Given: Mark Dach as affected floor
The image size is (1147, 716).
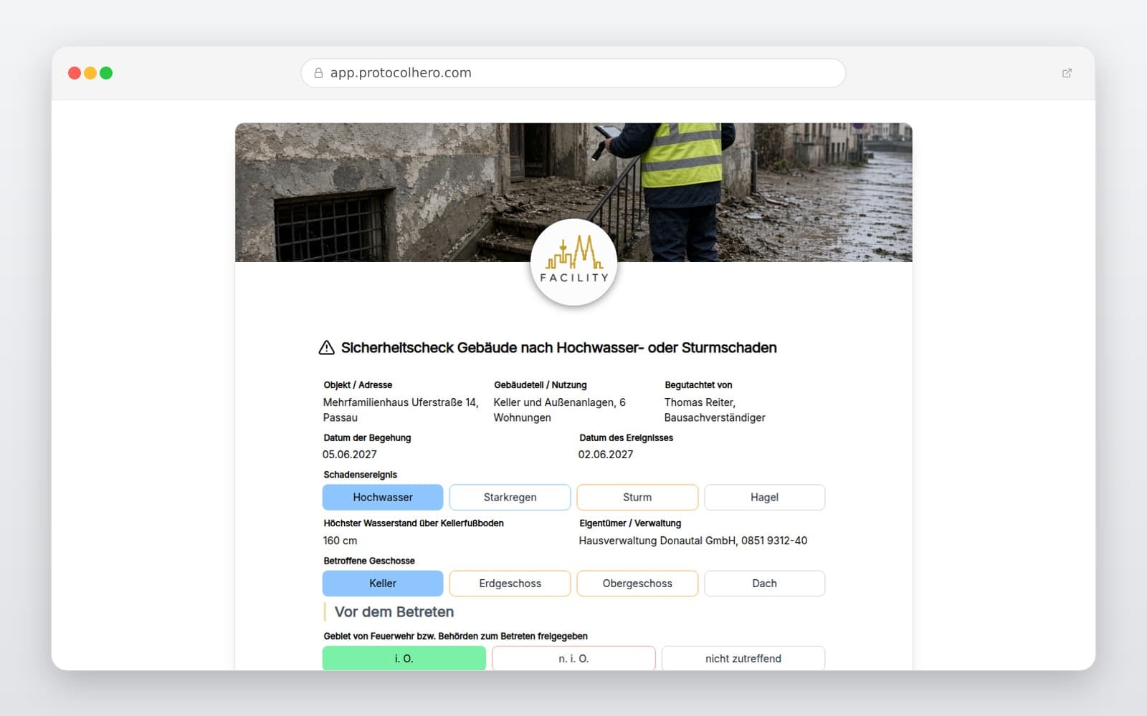Looking at the screenshot, I should pos(764,584).
